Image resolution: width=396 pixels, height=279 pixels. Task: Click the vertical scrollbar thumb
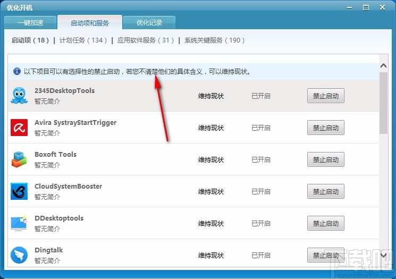(383, 103)
